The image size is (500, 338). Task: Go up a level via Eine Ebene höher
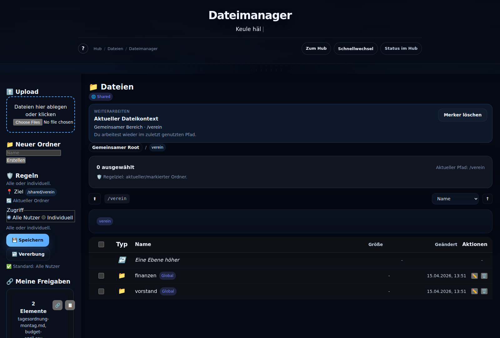pyautogui.click(x=157, y=260)
